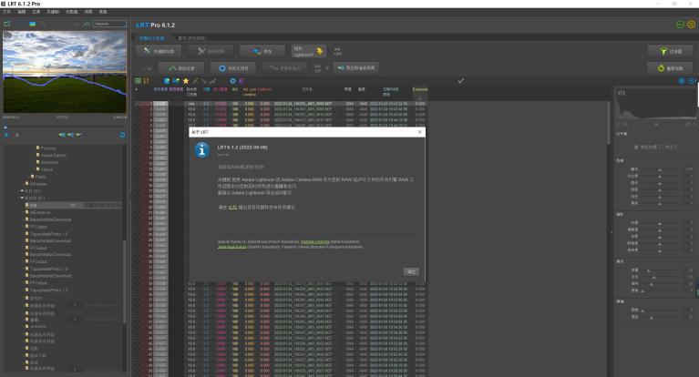Toggle the first checkbox below the histogram
Image resolution: width=699 pixels, height=377 pixels.
638,146
